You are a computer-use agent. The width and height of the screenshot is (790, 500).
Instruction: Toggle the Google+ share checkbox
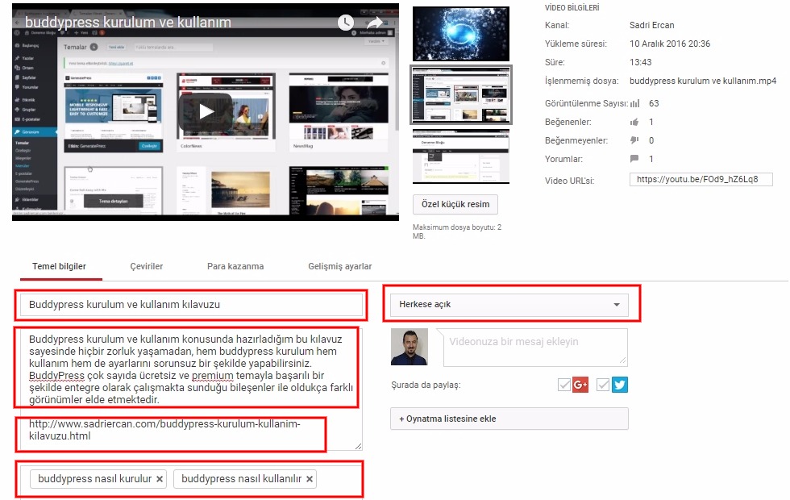click(x=564, y=385)
